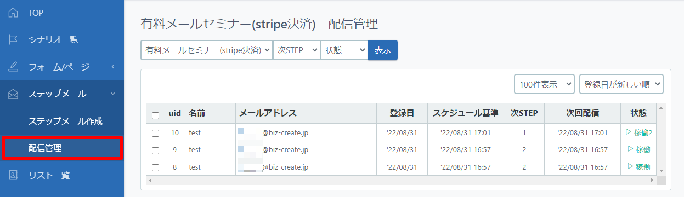Click the 稼働 play status in uid 8 row
This screenshot has height=197, width=684.
(x=638, y=167)
